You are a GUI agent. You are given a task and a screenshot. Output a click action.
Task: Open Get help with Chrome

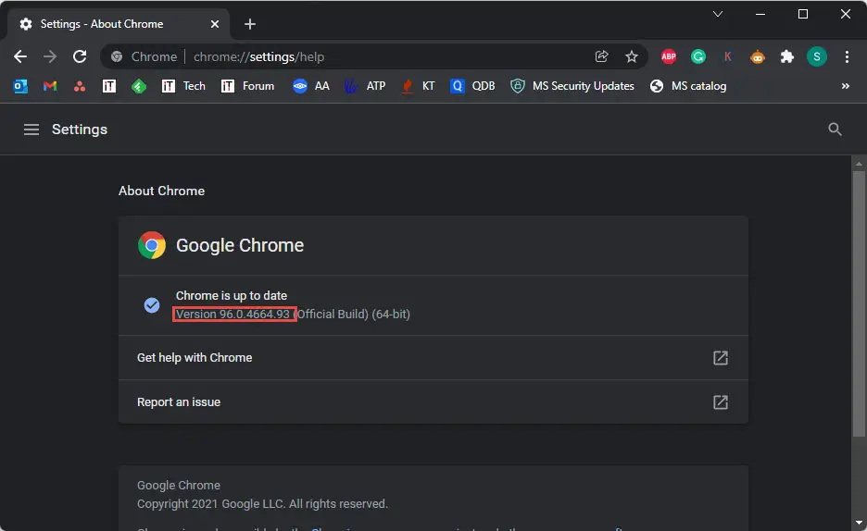(433, 358)
